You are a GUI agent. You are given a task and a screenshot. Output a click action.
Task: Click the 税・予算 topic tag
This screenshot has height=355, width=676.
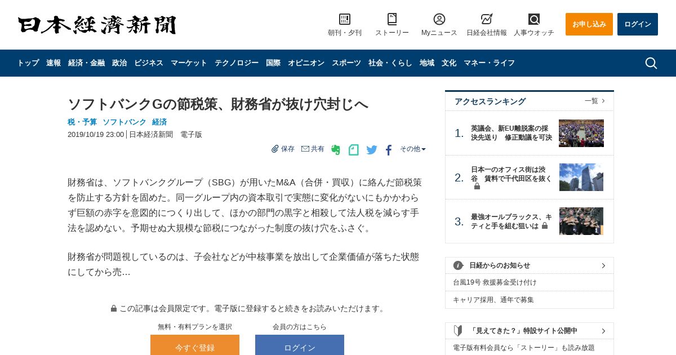point(82,122)
